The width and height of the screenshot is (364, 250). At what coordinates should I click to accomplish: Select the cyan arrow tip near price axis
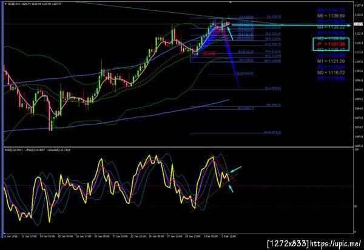click(x=349, y=25)
